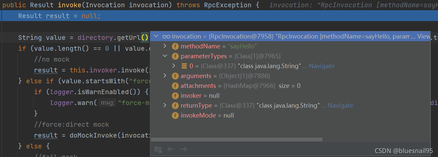This screenshot has width=438, height=157.
Task: Click the glasses watch icon on invocation row
Action: click(166, 37)
